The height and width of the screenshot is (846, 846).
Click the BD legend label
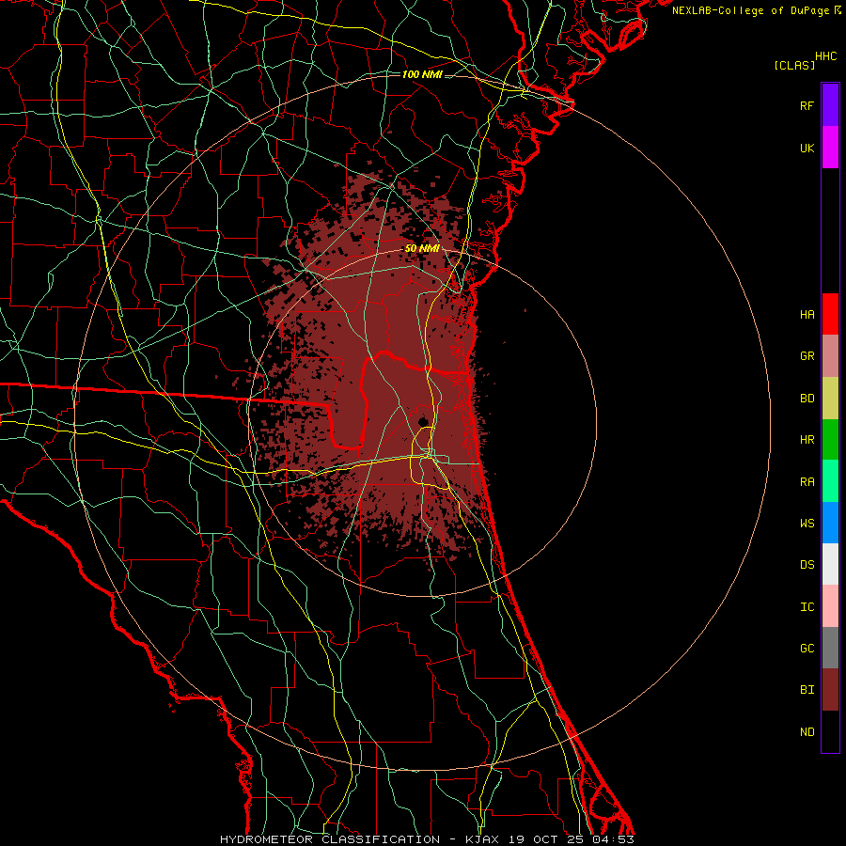(807, 399)
